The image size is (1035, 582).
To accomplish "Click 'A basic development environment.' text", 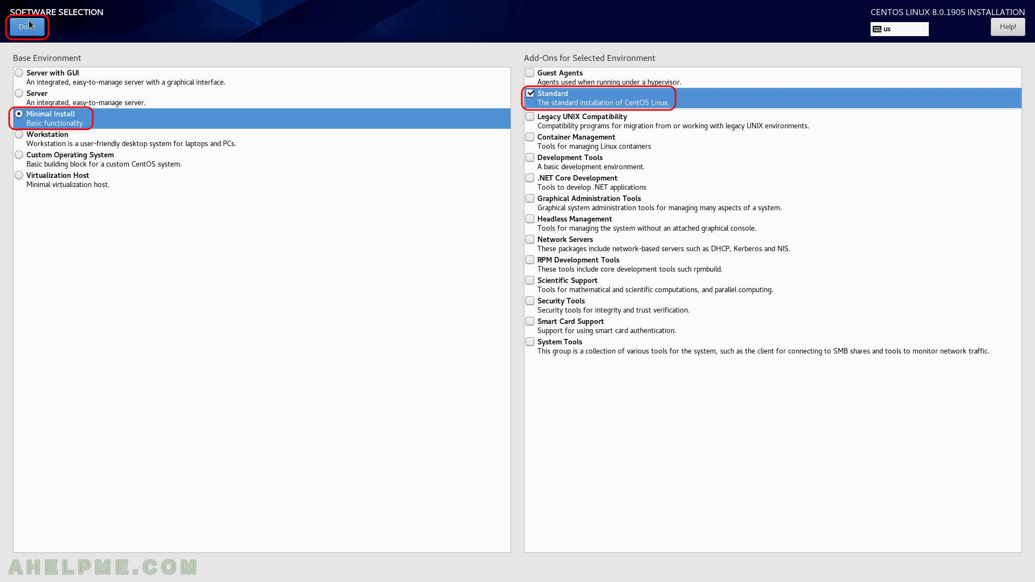I will point(591,167).
